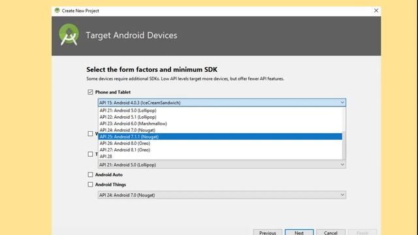The image size is (418, 235).
Task: Click the small Android icon in title bar
Action: (x=57, y=10)
